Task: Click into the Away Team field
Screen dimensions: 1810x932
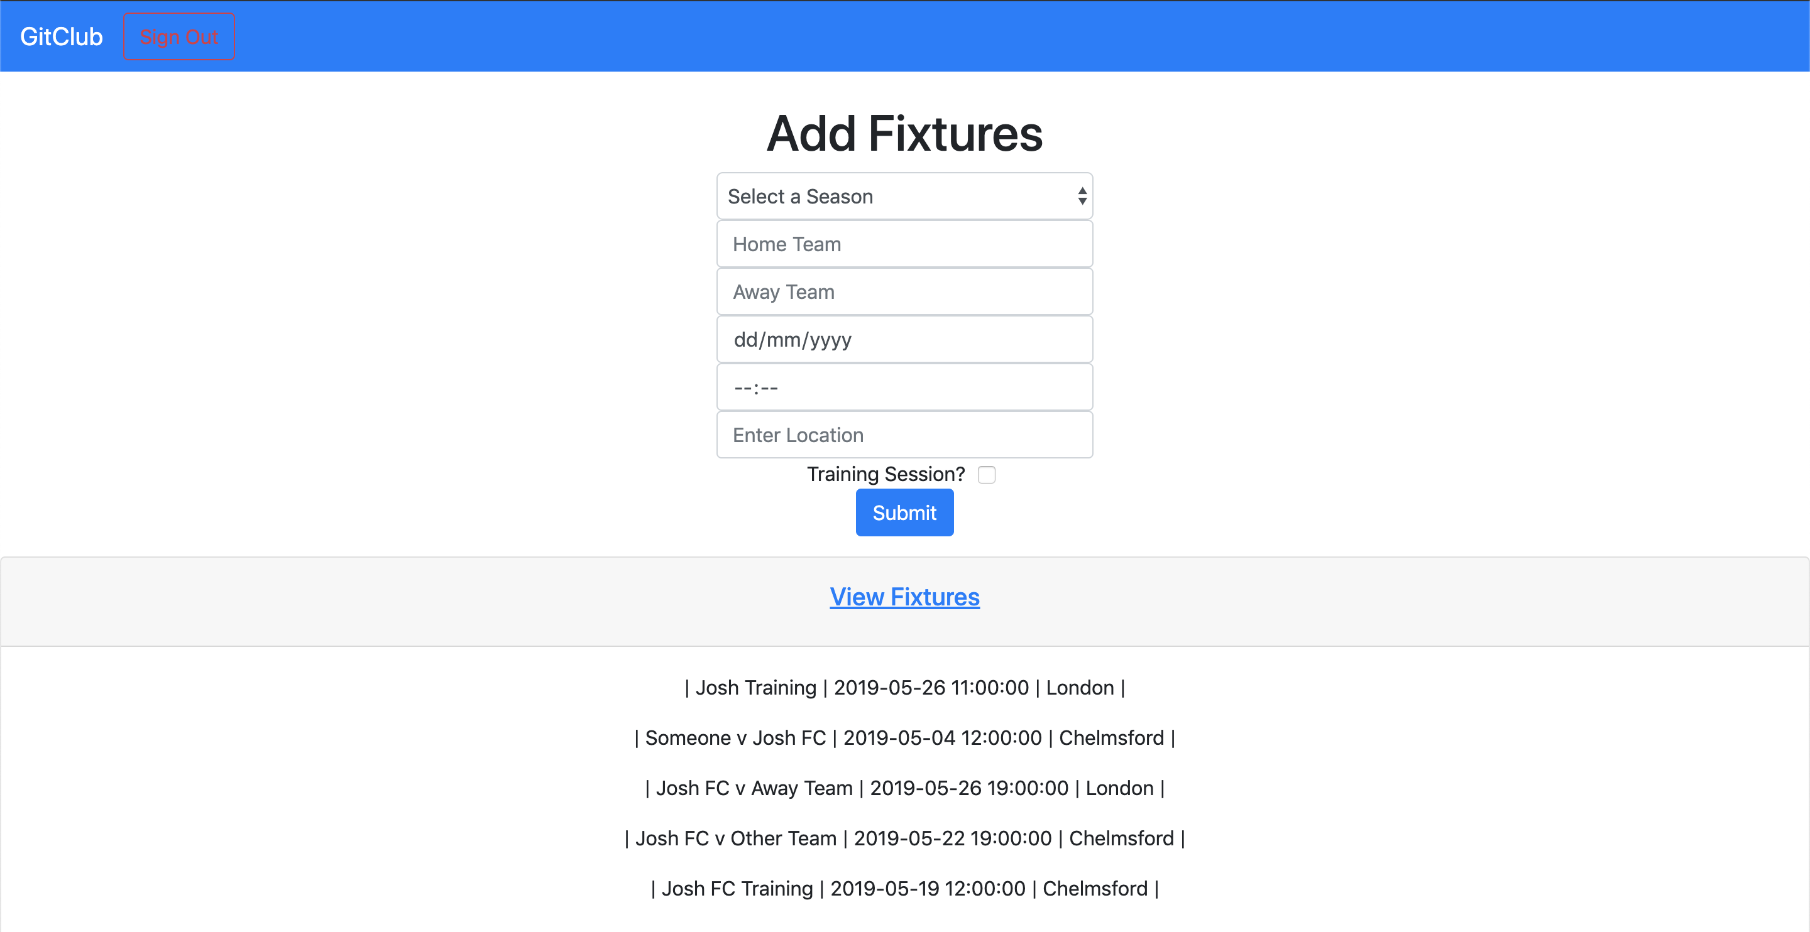Action: pyautogui.click(x=904, y=292)
